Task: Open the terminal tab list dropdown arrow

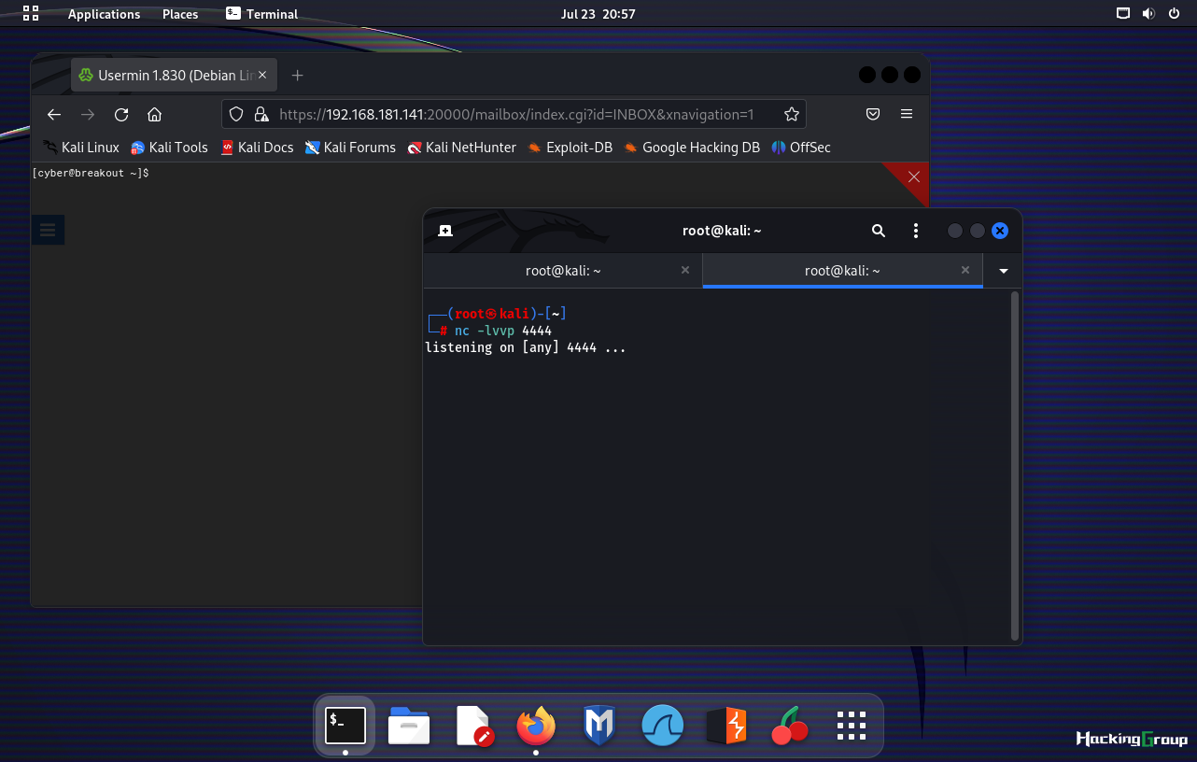Action: pyautogui.click(x=1004, y=271)
